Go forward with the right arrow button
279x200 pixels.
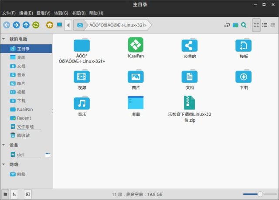(x=16, y=25)
